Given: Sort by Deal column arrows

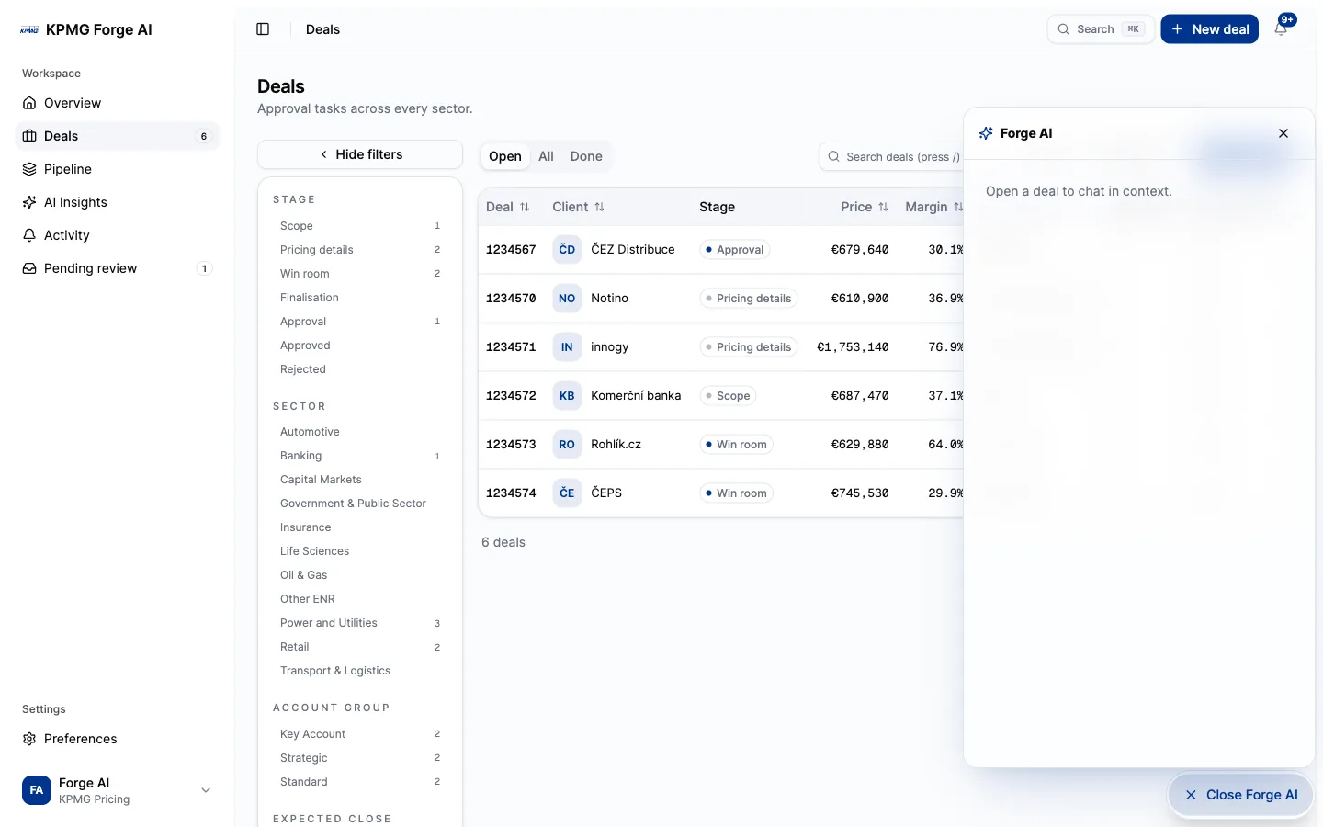Looking at the screenshot, I should pyautogui.click(x=525, y=208).
